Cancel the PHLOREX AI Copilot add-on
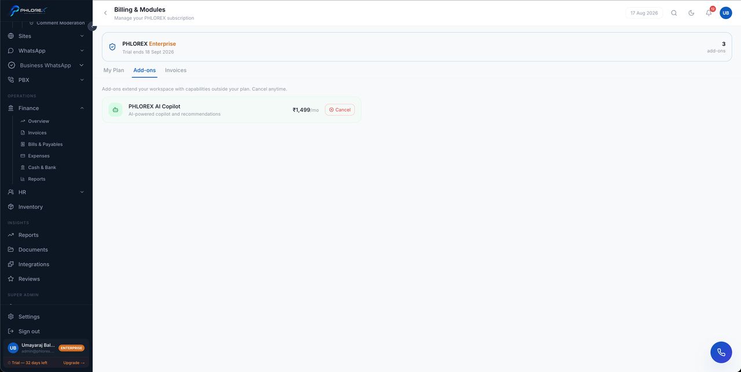The width and height of the screenshot is (741, 372). tap(340, 109)
